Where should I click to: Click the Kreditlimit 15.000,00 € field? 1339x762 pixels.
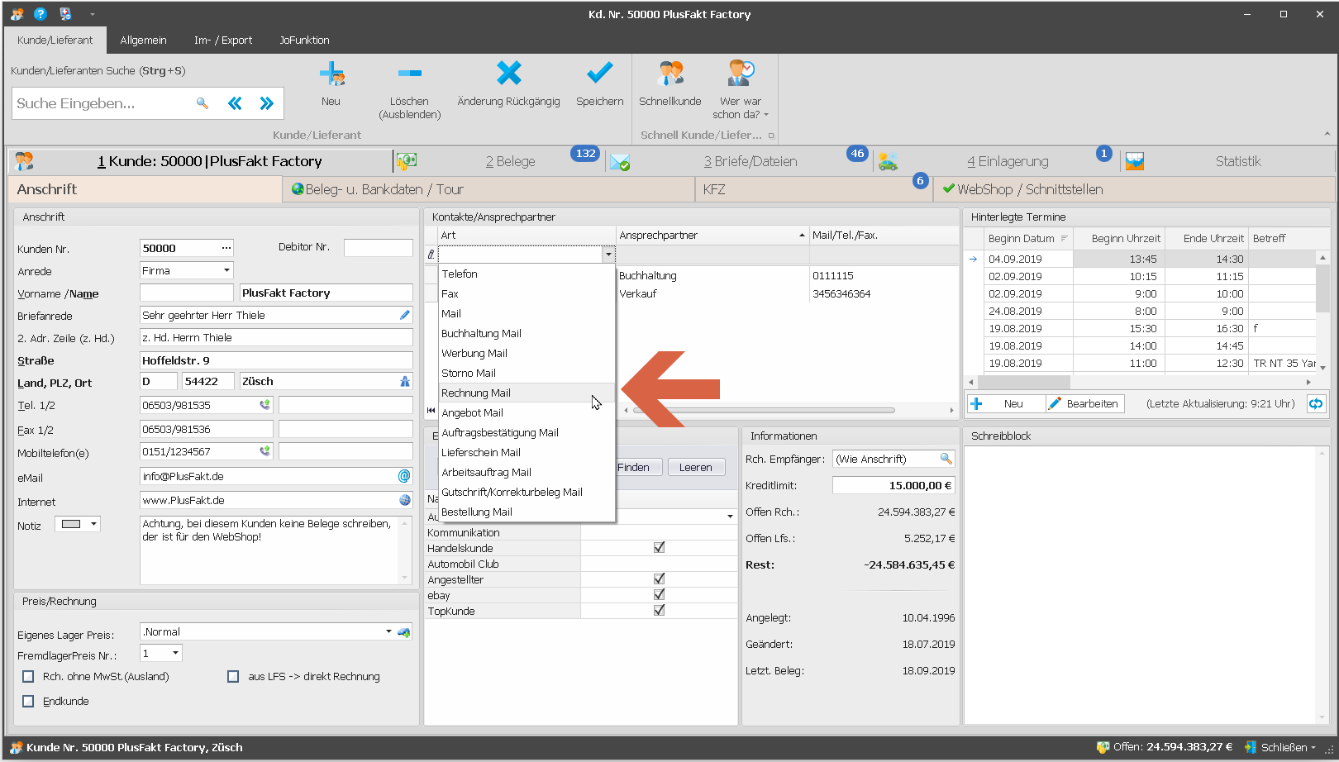pos(893,485)
